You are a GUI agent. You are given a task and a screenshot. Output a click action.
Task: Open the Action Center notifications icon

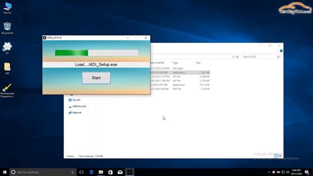(307, 172)
